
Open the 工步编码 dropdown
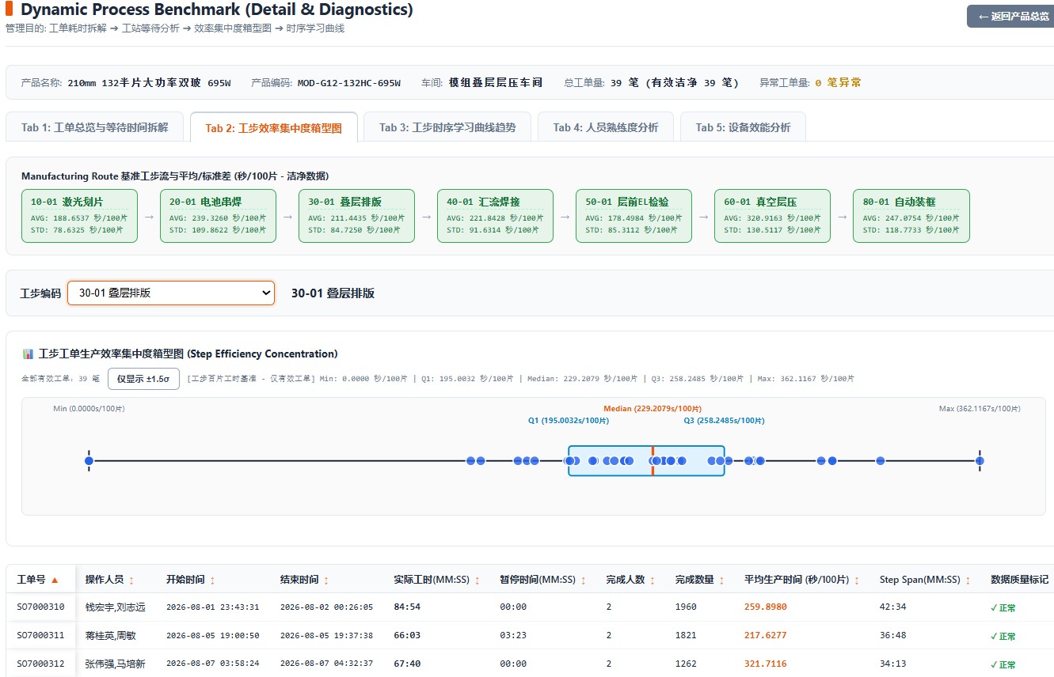(171, 293)
